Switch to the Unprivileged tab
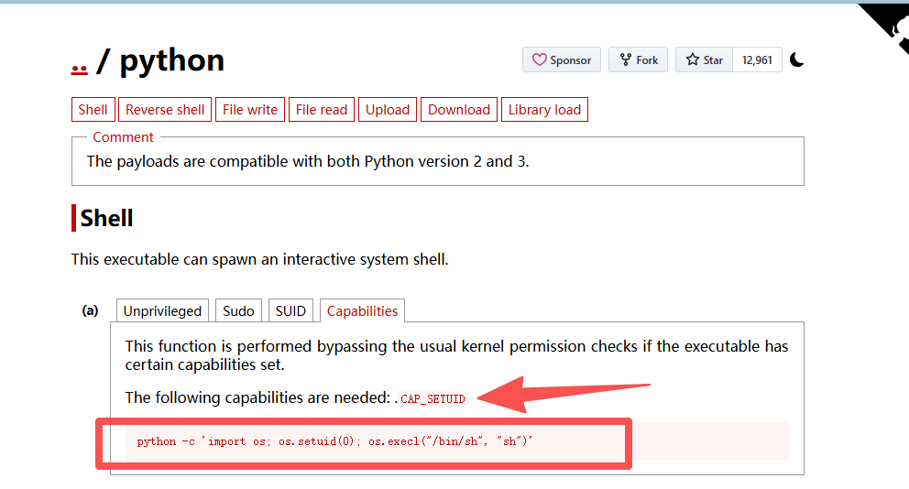Image resolution: width=909 pixels, height=489 pixels. click(162, 310)
